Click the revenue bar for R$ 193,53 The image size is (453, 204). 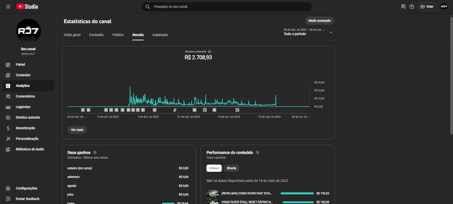tap(297, 193)
